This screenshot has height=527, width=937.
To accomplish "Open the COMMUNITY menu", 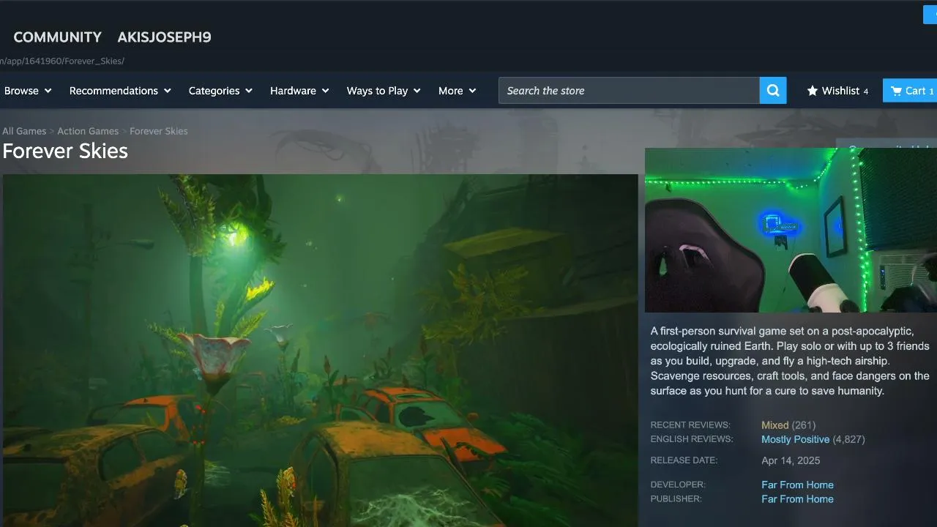I will point(58,37).
